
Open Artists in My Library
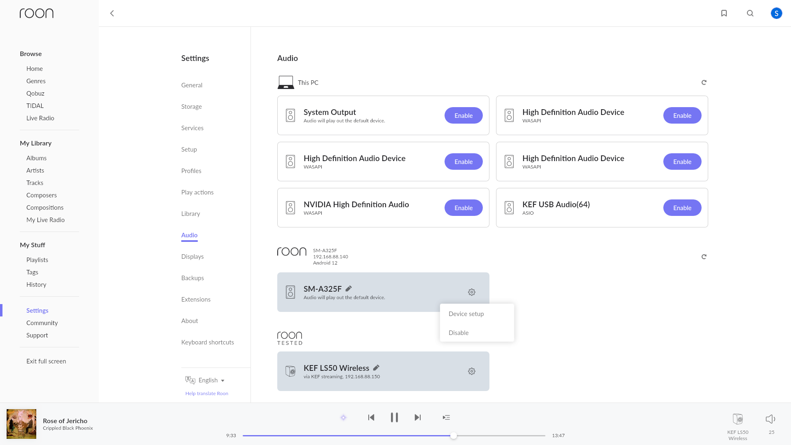click(x=35, y=170)
